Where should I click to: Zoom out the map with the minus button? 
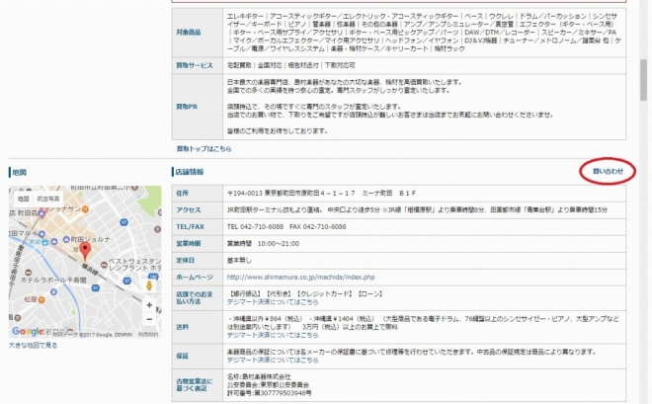[x=149, y=319]
